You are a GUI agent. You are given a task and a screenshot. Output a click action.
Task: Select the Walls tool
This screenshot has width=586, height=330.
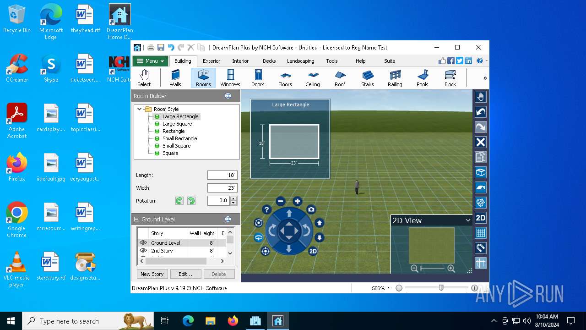(175, 78)
